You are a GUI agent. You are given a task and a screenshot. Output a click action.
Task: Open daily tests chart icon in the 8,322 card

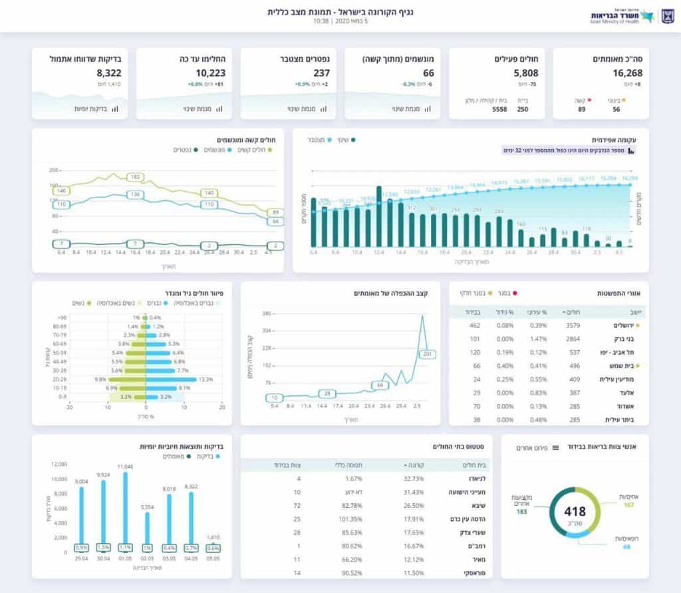point(114,109)
